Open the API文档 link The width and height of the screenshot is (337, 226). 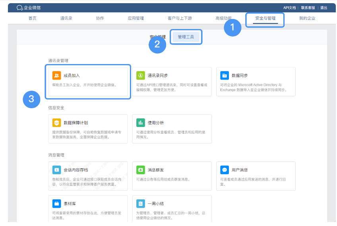(x=289, y=8)
